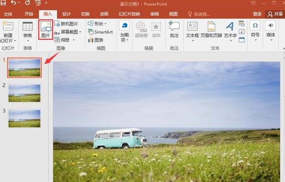Insert a SmartArt graphic
This screenshot has height=182, width=285.
(100, 32)
